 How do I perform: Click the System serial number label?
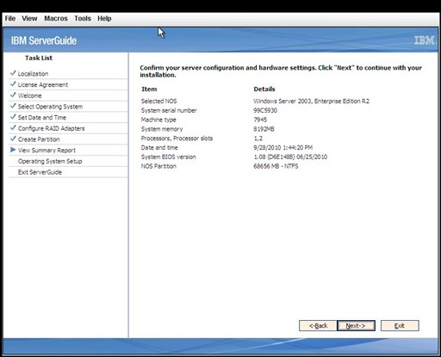169,110
